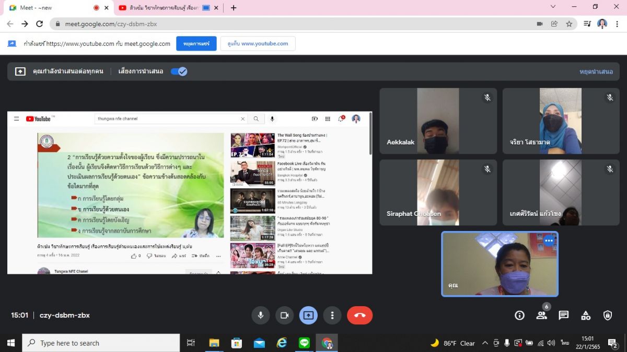Click the present screen icon button
Image resolution: width=627 pixels, height=352 pixels.
[x=308, y=315]
